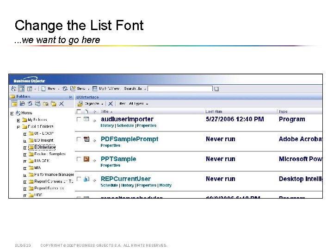Click the New document icon
This screenshot has width=333, height=250.
[43, 88]
